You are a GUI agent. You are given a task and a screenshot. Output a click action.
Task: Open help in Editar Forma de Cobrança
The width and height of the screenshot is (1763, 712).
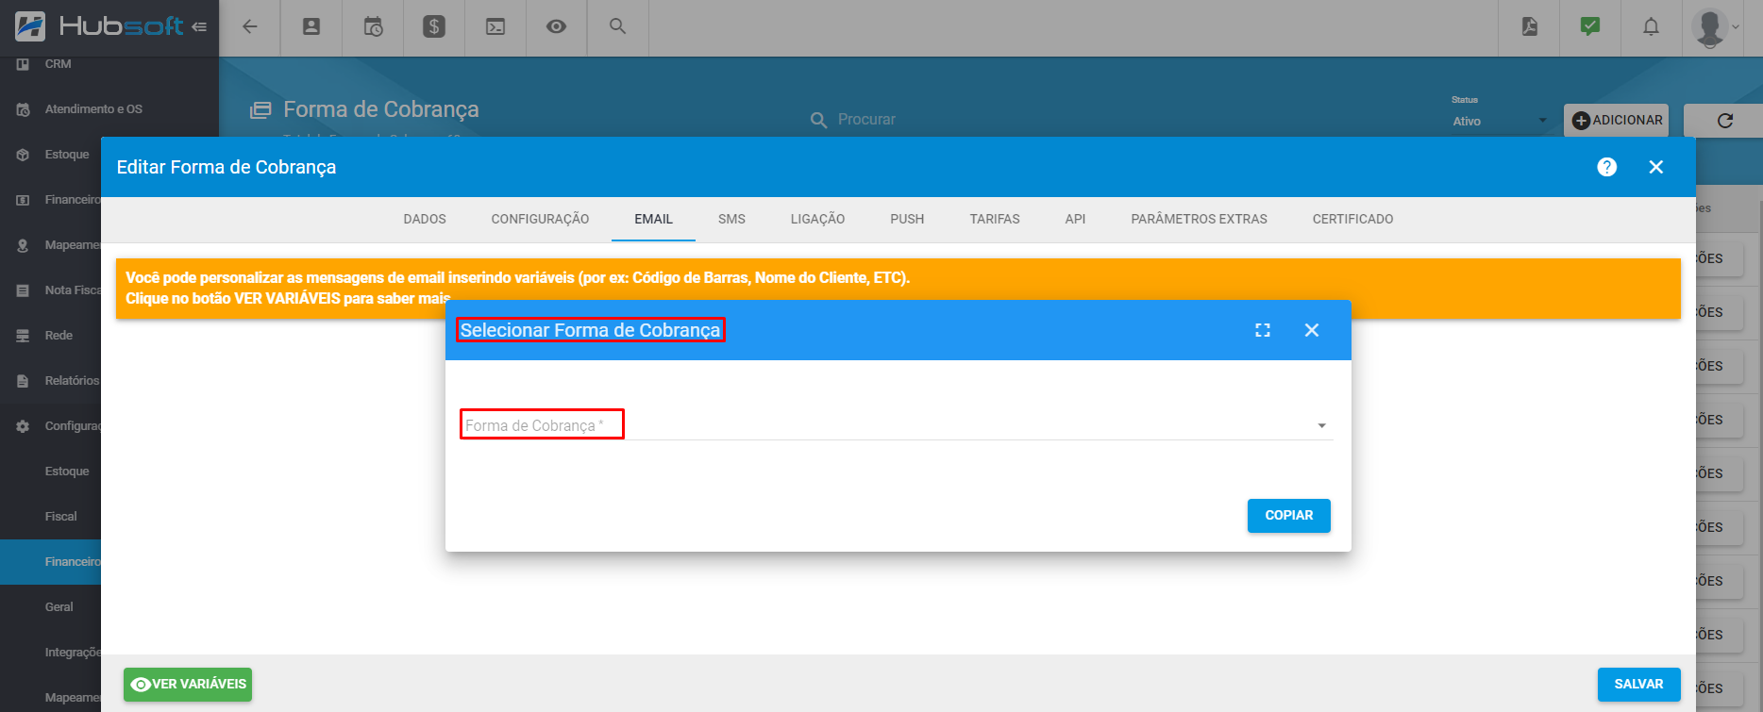point(1607,167)
